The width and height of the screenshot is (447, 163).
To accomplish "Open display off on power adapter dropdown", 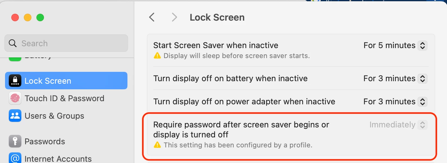I will pos(395,101).
